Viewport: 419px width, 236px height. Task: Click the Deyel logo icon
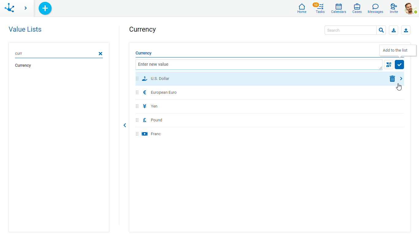pos(10,8)
